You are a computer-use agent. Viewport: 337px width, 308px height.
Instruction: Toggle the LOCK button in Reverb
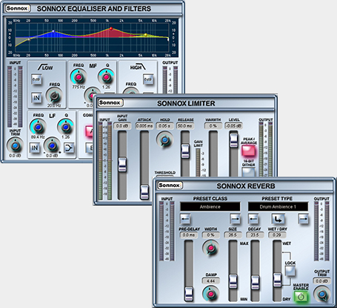click(x=290, y=271)
